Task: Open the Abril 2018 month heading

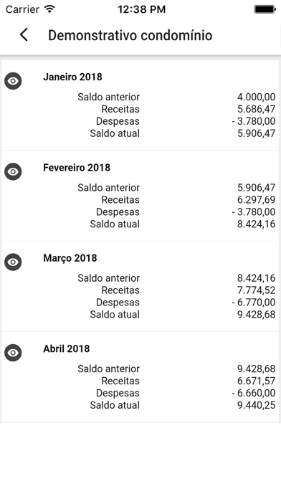Action: coord(67,348)
